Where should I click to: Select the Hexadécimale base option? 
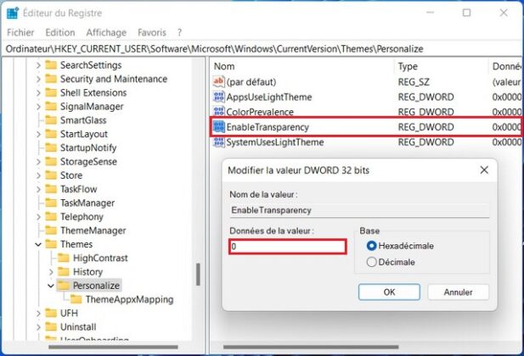(371, 246)
